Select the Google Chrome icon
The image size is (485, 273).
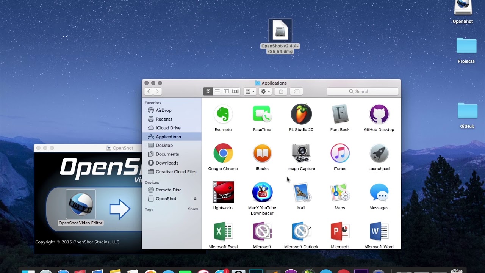223,153
